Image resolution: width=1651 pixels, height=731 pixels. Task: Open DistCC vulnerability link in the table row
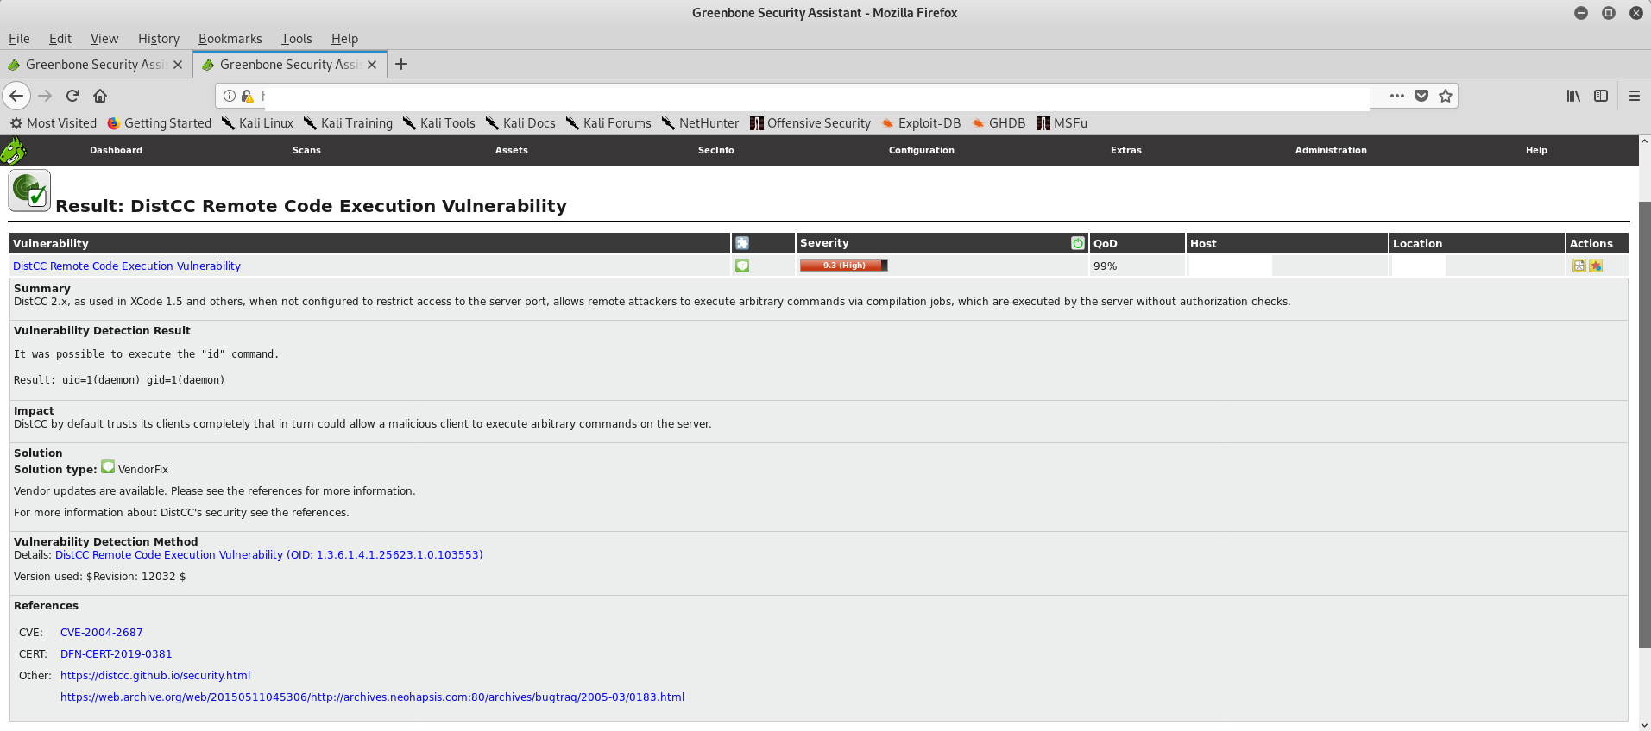pos(127,266)
